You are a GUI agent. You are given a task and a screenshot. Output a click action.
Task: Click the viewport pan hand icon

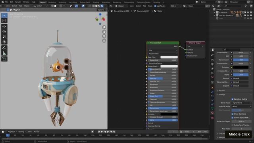pyautogui.click(x=104, y=32)
